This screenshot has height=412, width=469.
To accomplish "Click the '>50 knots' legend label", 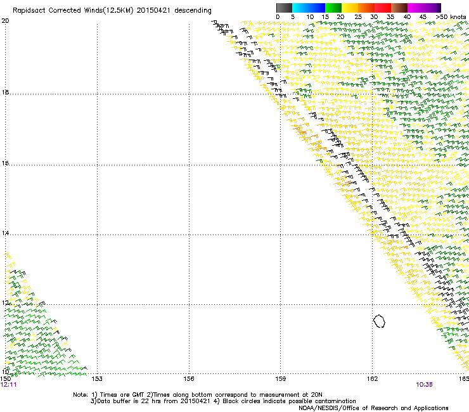I will 451,17.
